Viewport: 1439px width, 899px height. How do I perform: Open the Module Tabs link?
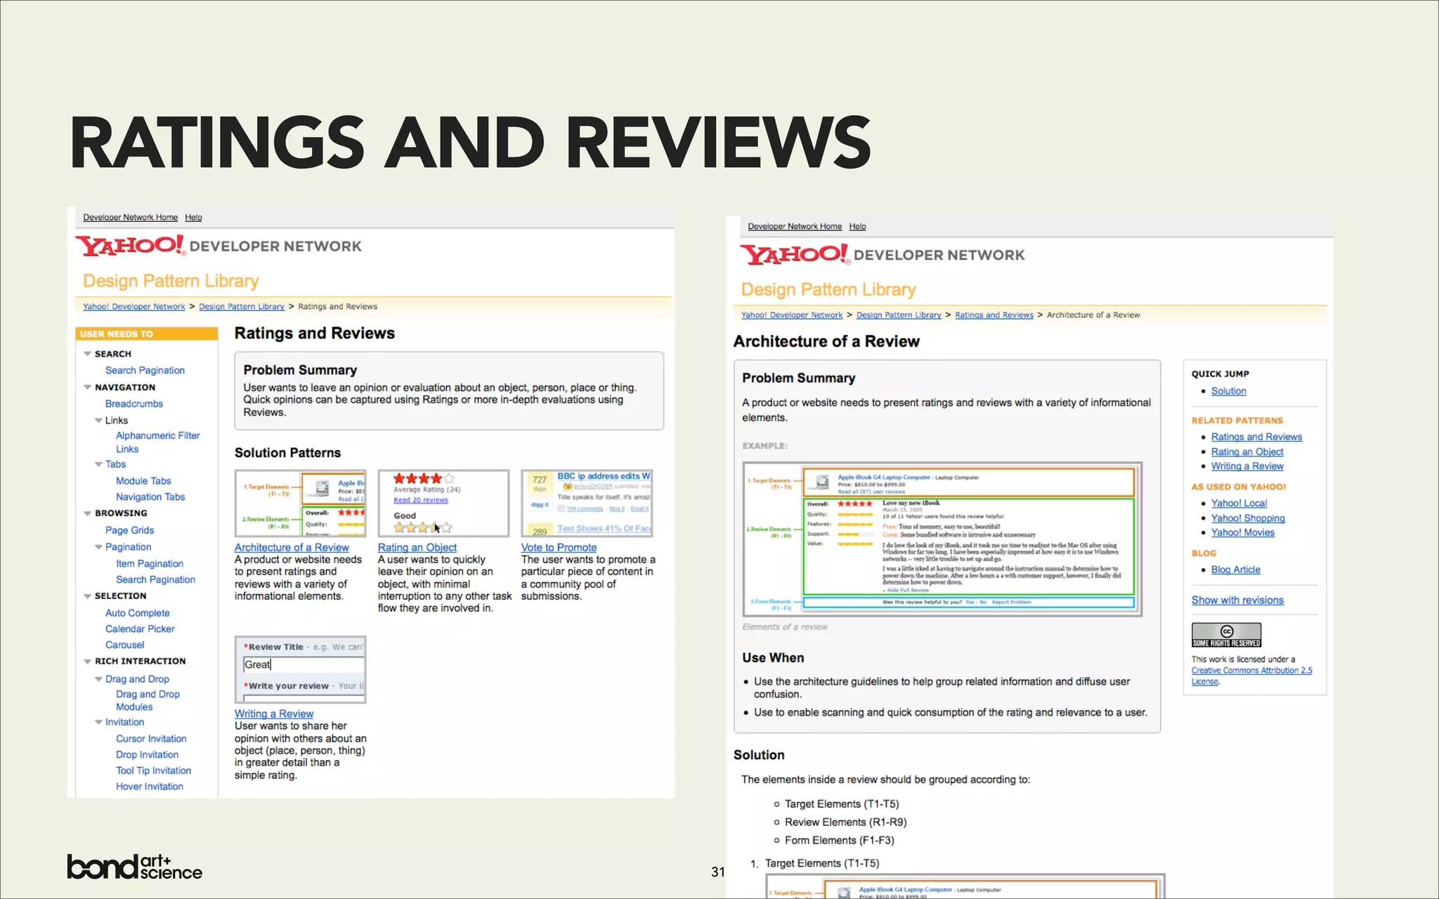tap(143, 481)
